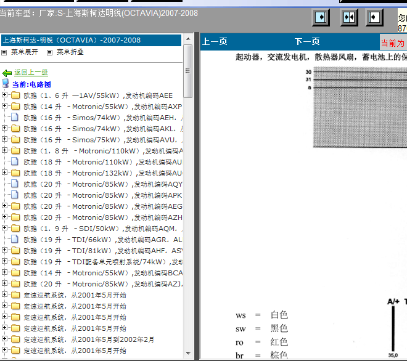The height and width of the screenshot is (361, 407).
Task: Click the computer icon beside 当前:电路图
Action: (6, 84)
